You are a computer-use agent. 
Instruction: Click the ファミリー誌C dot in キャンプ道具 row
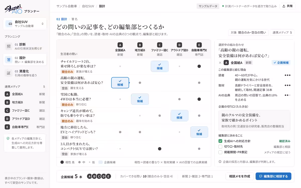160,116
